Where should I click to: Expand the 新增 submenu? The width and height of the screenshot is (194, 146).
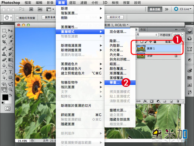pos(80,9)
